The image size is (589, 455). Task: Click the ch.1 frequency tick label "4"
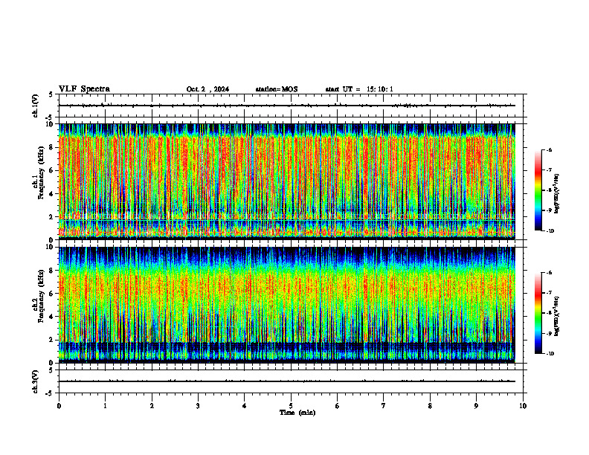pyautogui.click(x=51, y=194)
